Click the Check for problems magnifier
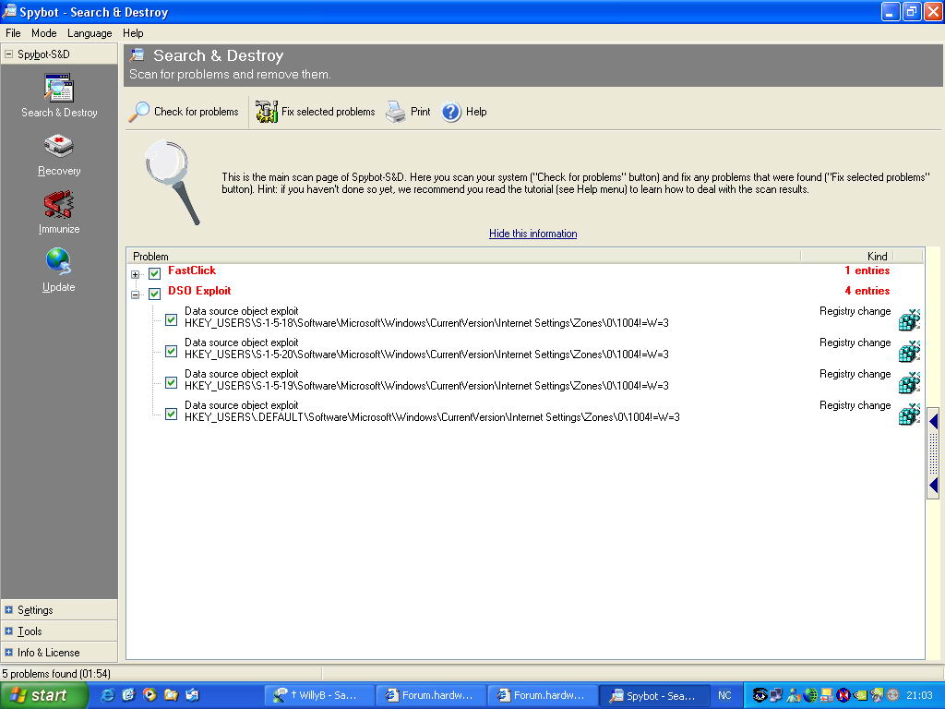Image resolution: width=945 pixels, height=709 pixels. (x=139, y=112)
